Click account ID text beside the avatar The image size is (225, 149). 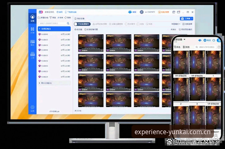(150, 12)
